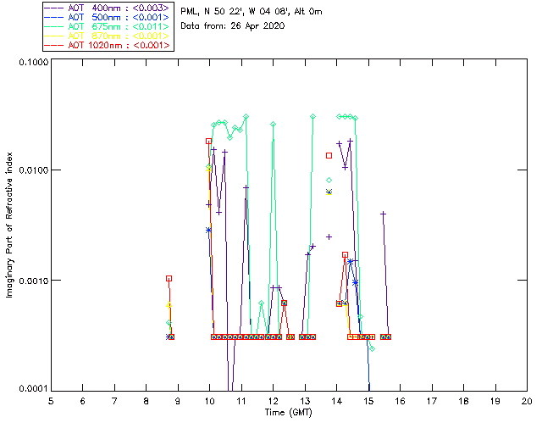Click the AOT 675nm legend entry
This screenshot has width=542, height=434.
coord(108,26)
